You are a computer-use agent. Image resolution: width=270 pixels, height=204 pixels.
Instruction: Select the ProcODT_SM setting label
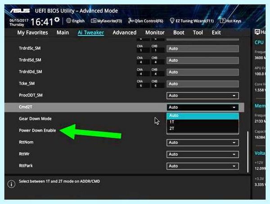(x=31, y=95)
